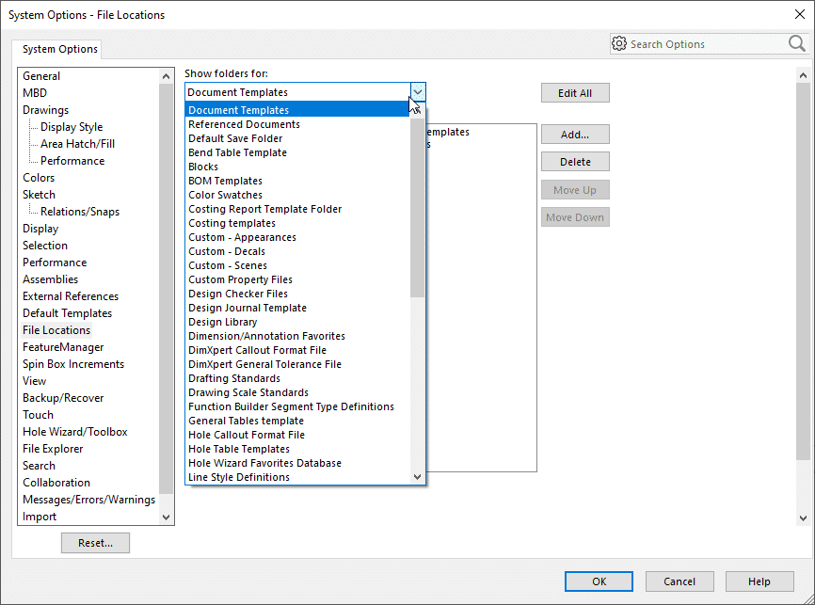This screenshot has height=605, width=815.
Task: Open the Colors category
Action: pyautogui.click(x=39, y=177)
